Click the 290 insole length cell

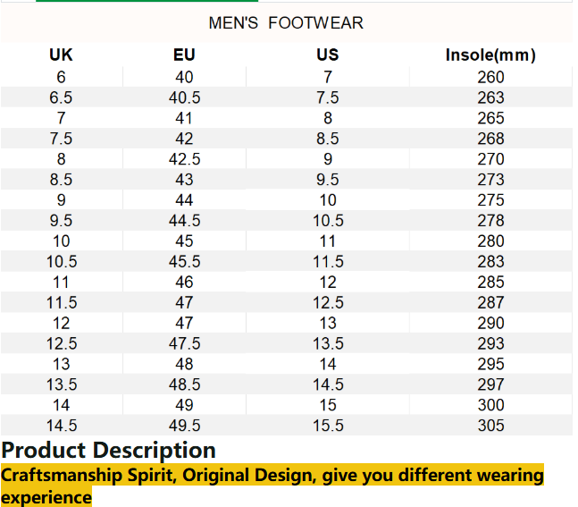tap(490, 323)
